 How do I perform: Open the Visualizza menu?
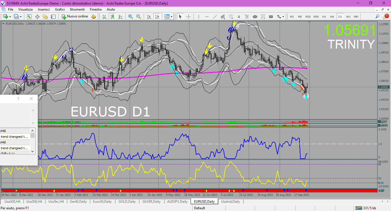pos(25,9)
